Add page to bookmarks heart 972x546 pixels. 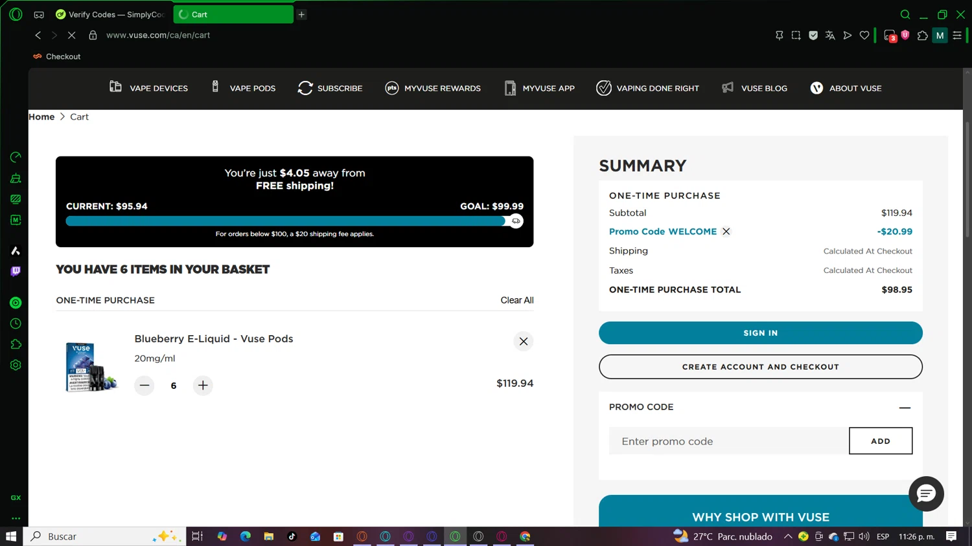(864, 36)
